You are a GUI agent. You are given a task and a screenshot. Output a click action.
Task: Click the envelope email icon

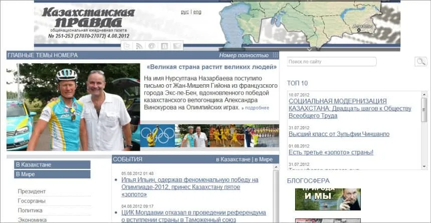[x=177, y=46]
